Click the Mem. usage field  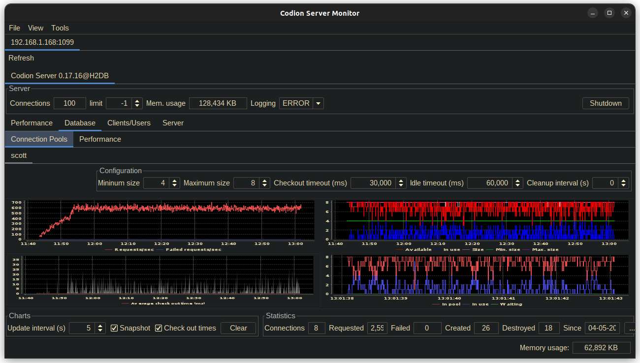click(x=217, y=103)
